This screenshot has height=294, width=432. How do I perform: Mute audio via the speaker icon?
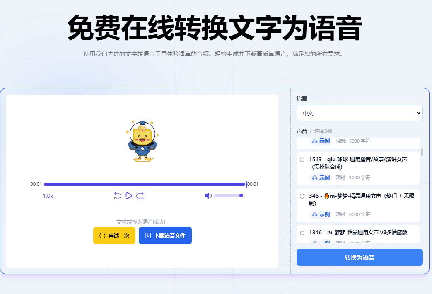point(208,195)
